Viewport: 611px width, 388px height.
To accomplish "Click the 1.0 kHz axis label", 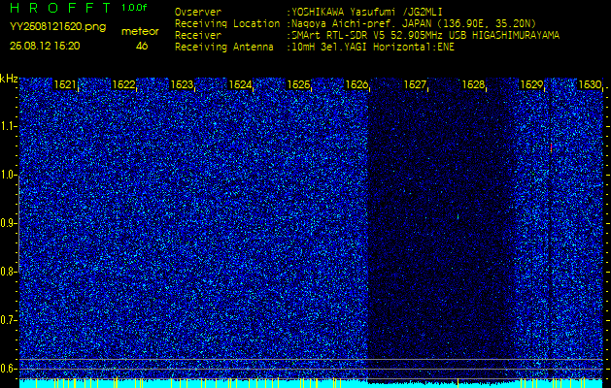I will tap(9, 175).
